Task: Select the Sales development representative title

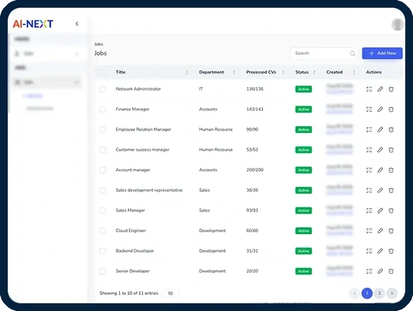Action: coord(149,190)
